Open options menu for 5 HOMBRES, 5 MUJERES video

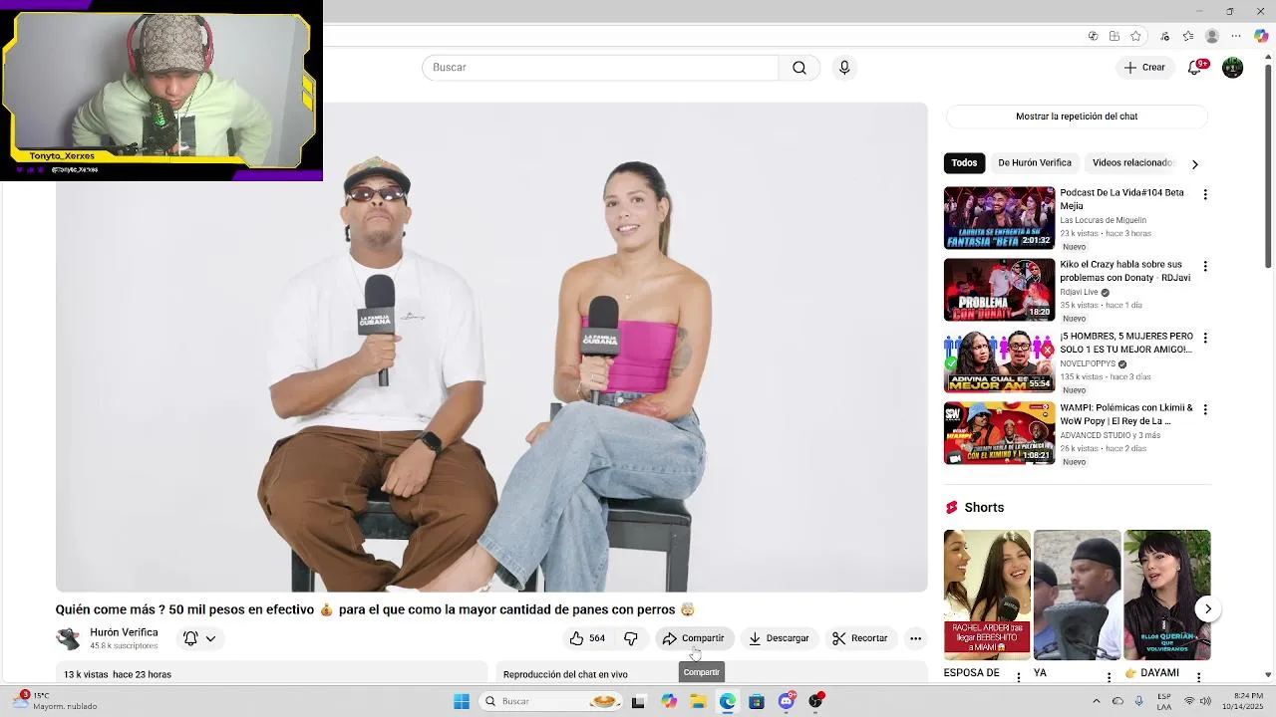(1205, 338)
